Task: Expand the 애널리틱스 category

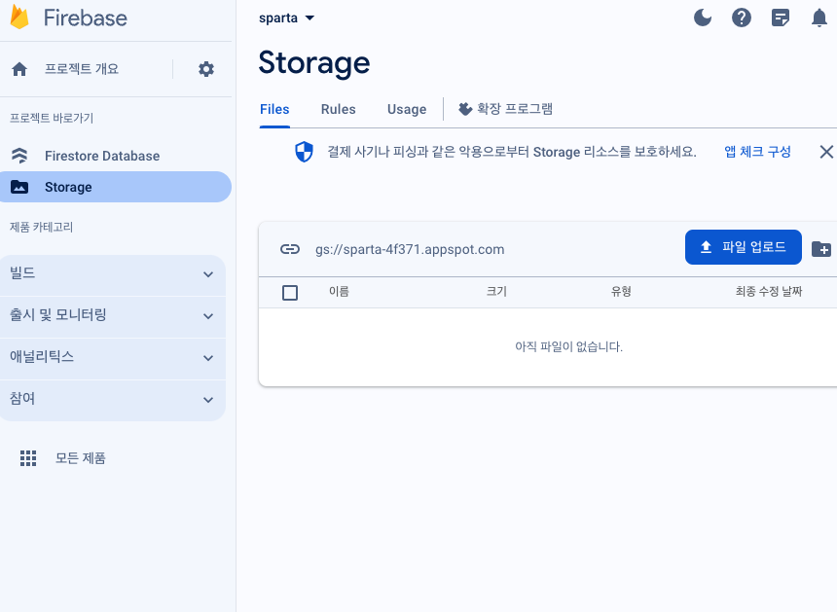Action: pos(113,358)
